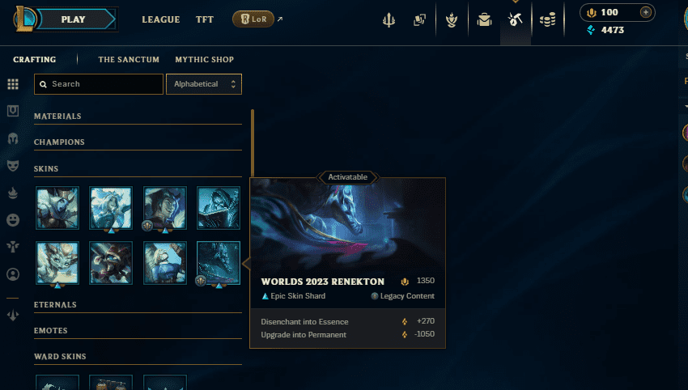Filter loot by emotes smiley icon

tap(13, 220)
